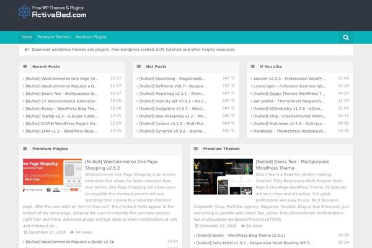
Task: Click clock icon next to December 27, 2015 under plugins
Action: [25, 232]
